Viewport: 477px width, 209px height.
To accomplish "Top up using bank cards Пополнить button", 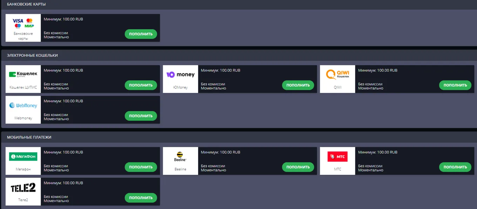I will click(141, 34).
